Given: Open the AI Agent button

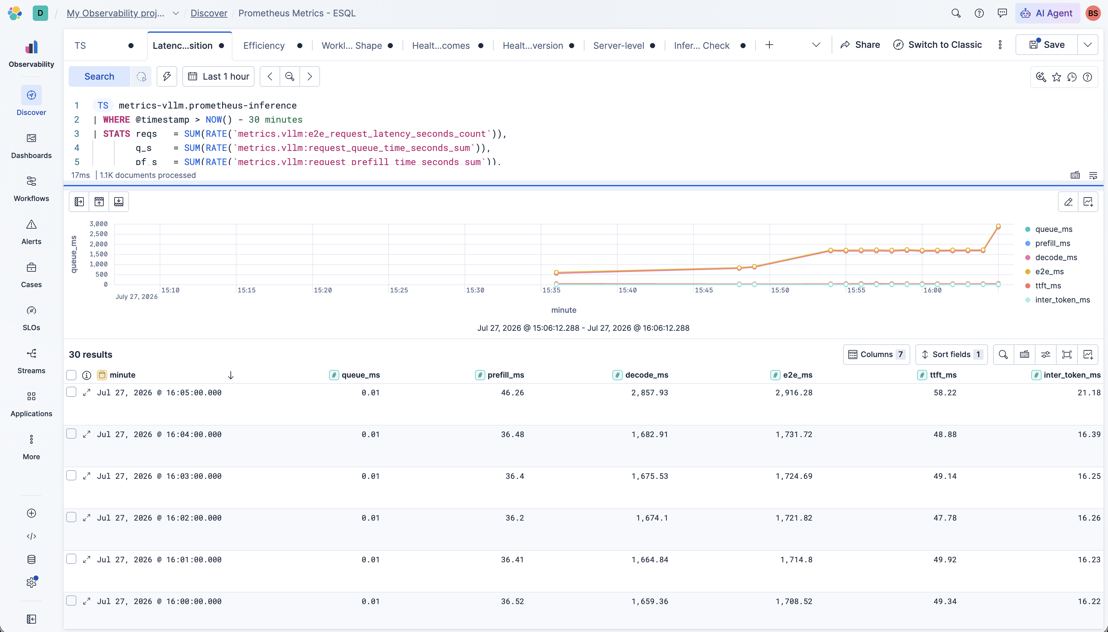Looking at the screenshot, I should pyautogui.click(x=1047, y=13).
